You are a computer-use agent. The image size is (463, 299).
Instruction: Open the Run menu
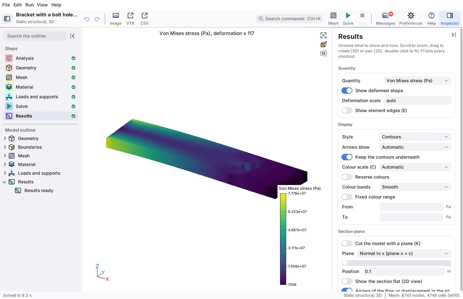(30, 5)
